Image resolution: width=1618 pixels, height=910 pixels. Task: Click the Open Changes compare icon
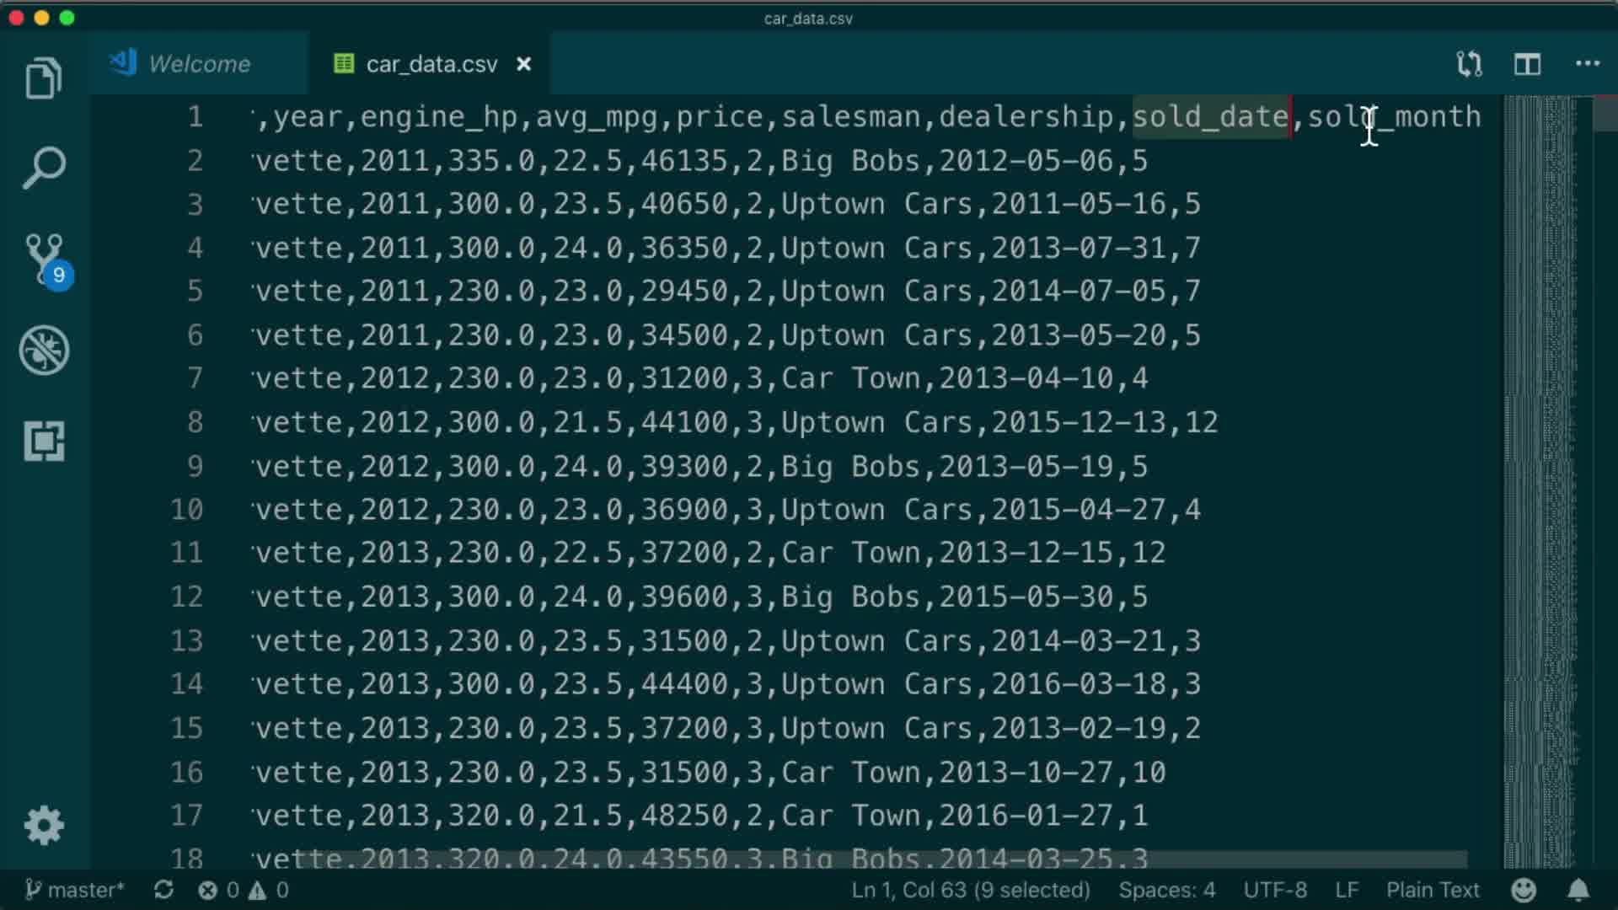[1469, 64]
